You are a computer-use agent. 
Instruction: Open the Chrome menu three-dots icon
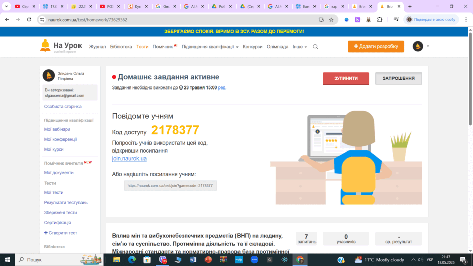pos(466,20)
